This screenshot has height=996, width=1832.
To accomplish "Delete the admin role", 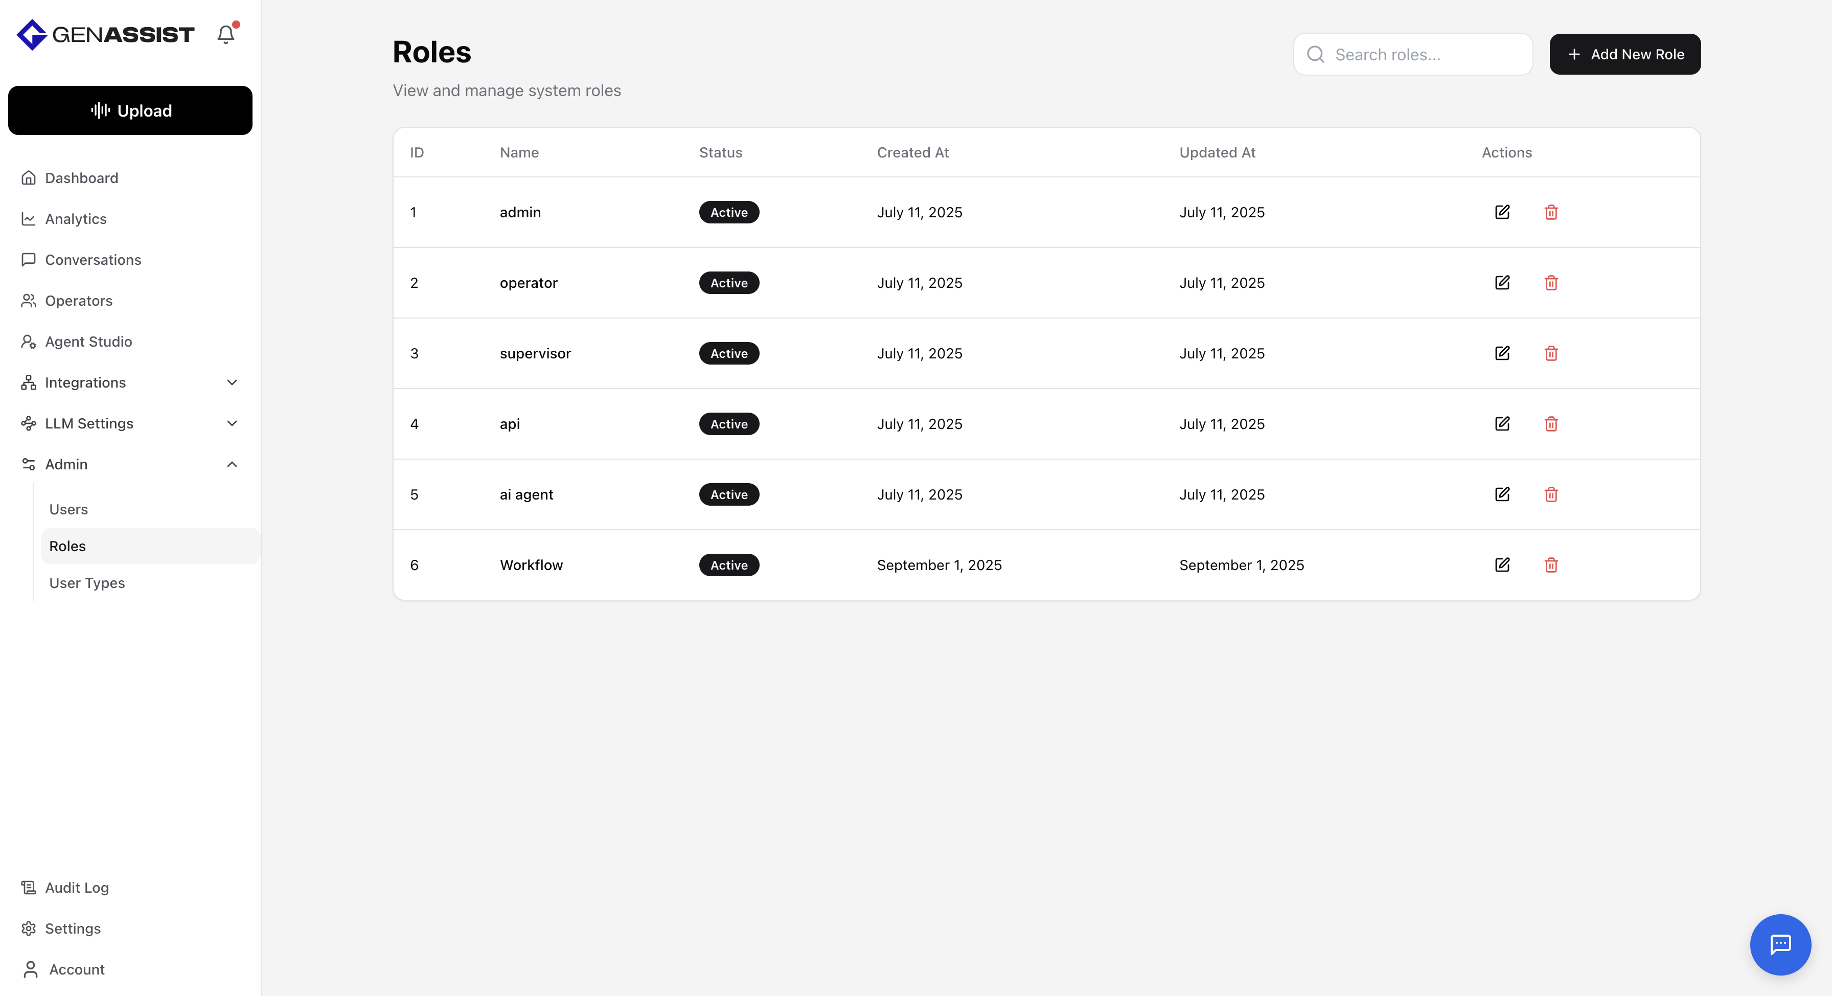I will point(1551,212).
